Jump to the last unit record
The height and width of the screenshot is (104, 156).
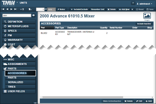[16, 9]
